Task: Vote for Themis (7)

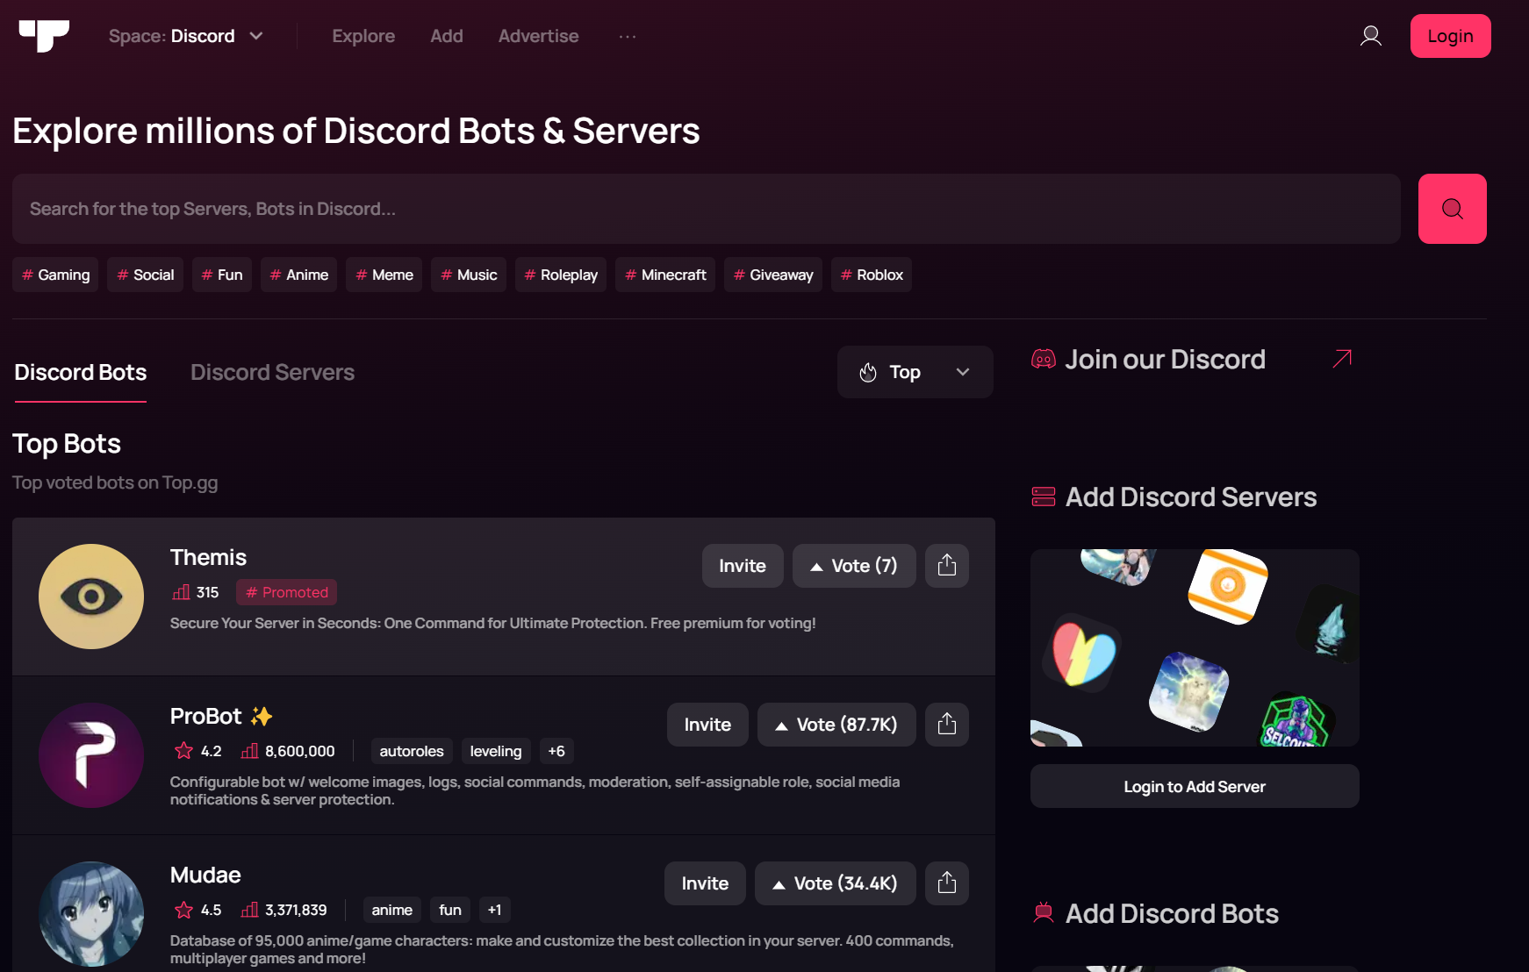Action: 854,566
